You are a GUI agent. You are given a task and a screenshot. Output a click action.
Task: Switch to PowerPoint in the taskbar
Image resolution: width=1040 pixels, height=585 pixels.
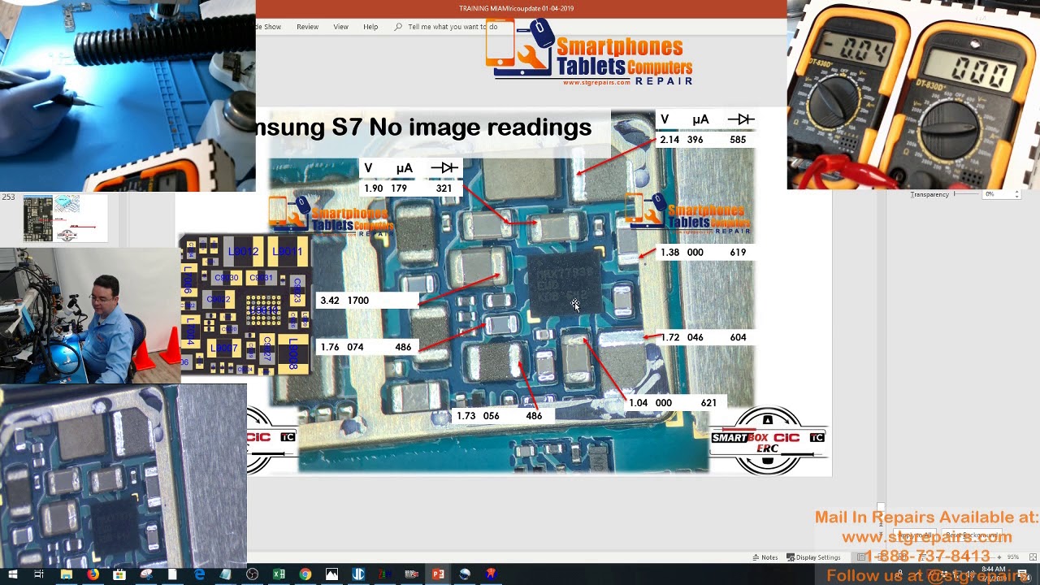[x=438, y=574]
